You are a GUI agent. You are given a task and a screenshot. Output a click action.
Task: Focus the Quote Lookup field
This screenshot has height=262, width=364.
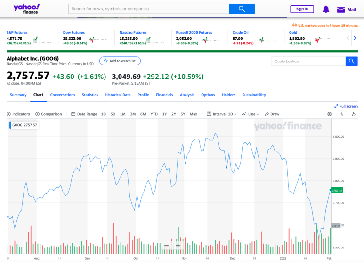click(x=308, y=62)
